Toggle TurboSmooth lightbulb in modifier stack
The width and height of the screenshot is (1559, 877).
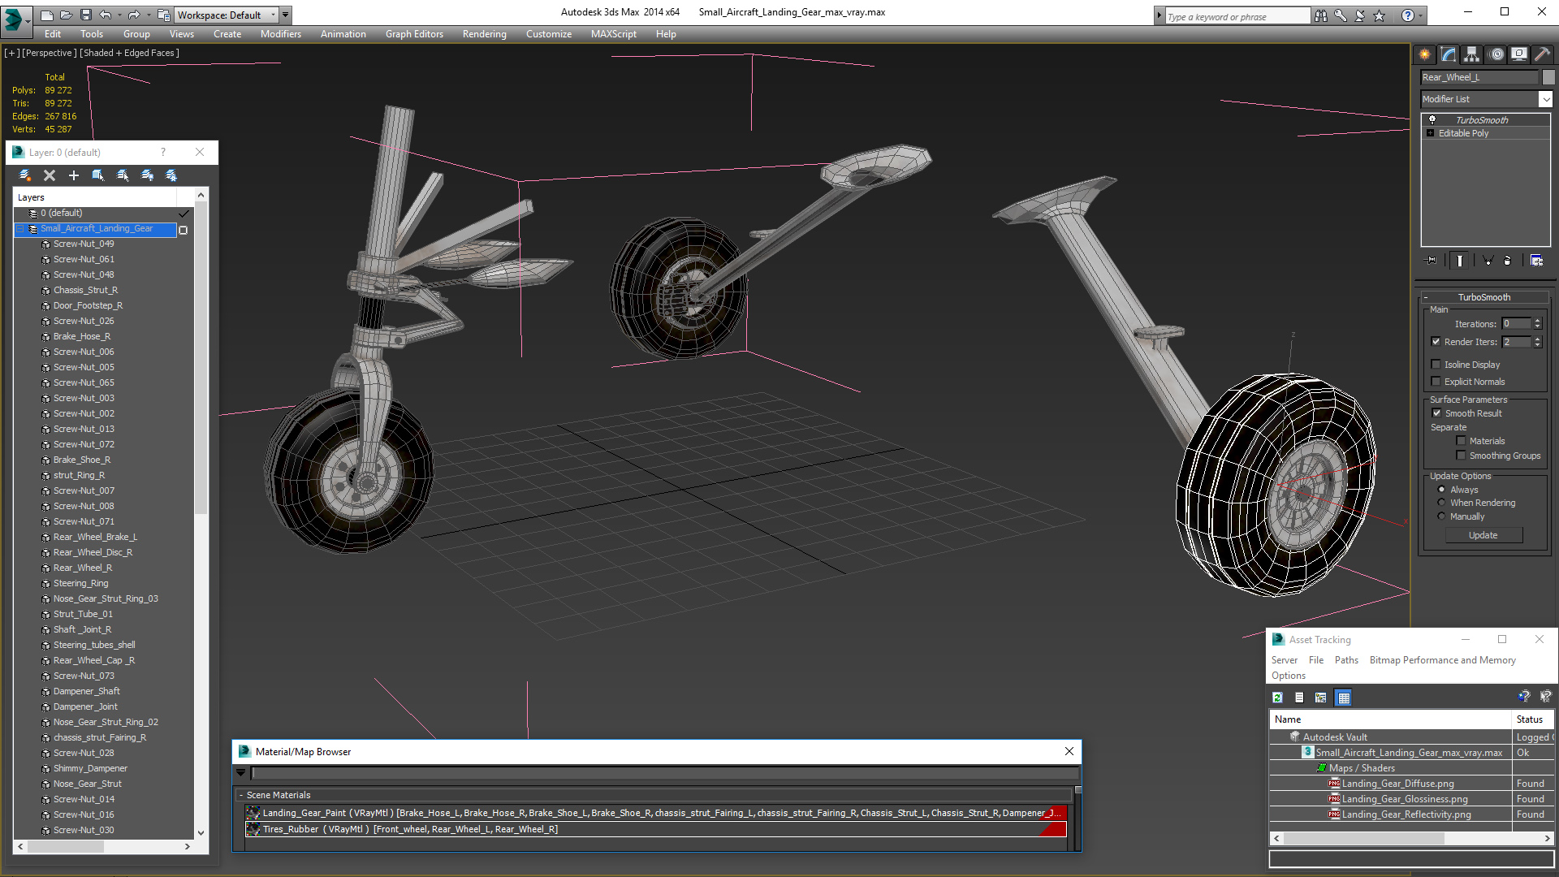coord(1432,120)
